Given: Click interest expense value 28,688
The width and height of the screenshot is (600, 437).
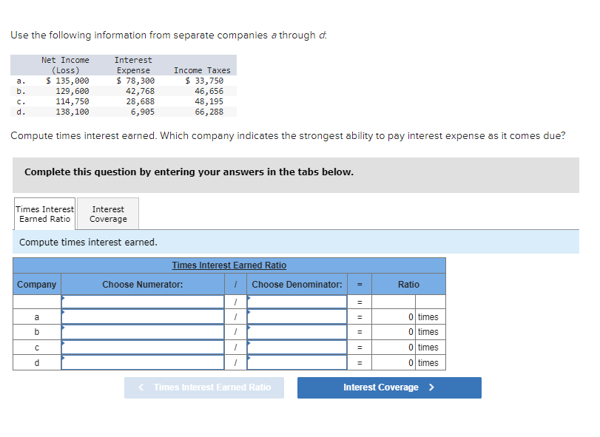Looking at the screenshot, I should pyautogui.click(x=141, y=101).
